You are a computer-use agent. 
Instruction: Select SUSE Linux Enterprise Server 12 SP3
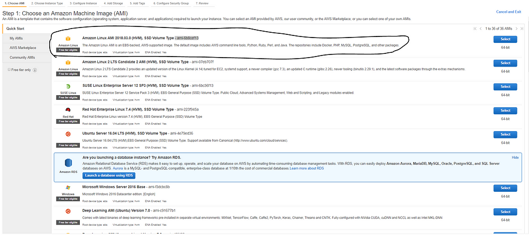coord(505,87)
